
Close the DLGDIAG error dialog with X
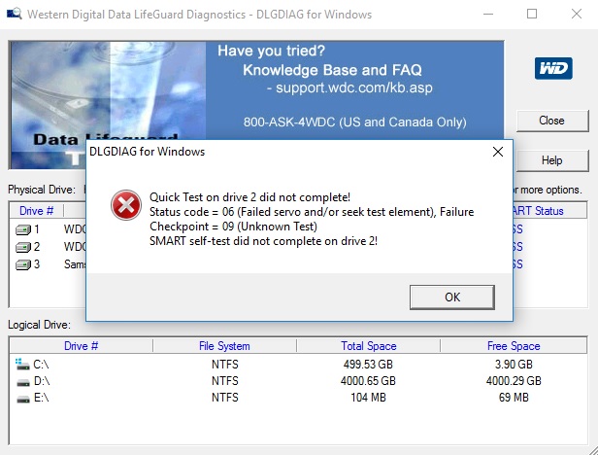(498, 152)
